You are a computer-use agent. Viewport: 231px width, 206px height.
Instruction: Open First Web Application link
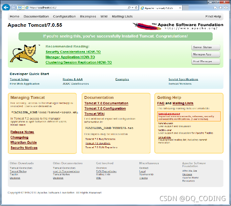pos(25,84)
